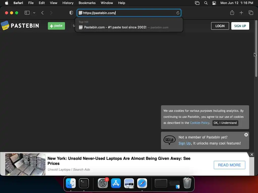Reload the page with the refresh icon
The width and height of the screenshot is (258, 193).
click(178, 13)
